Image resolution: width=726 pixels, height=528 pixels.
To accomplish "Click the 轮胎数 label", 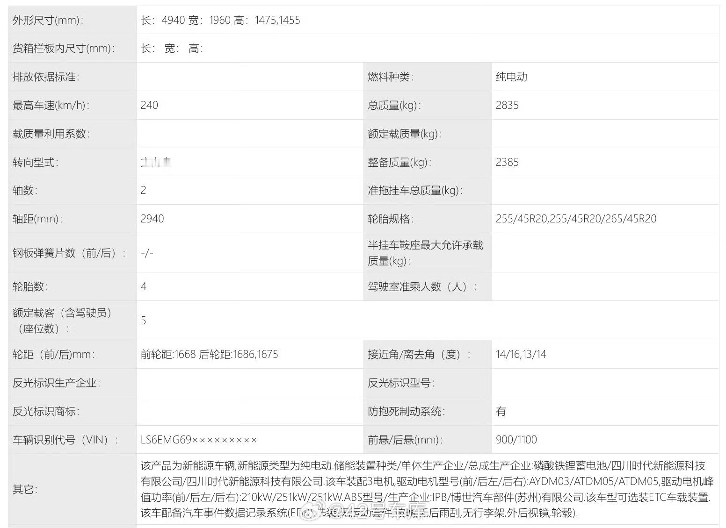I will 30,287.
